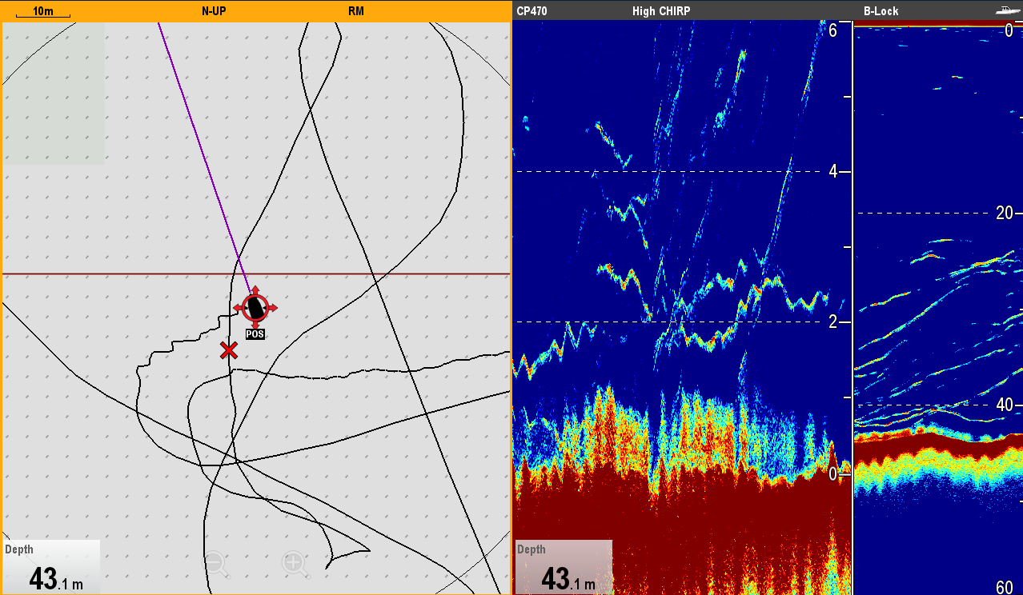The width and height of the screenshot is (1023, 595).
Task: Click the 40 meter depth scale marker
Action: 1004,405
